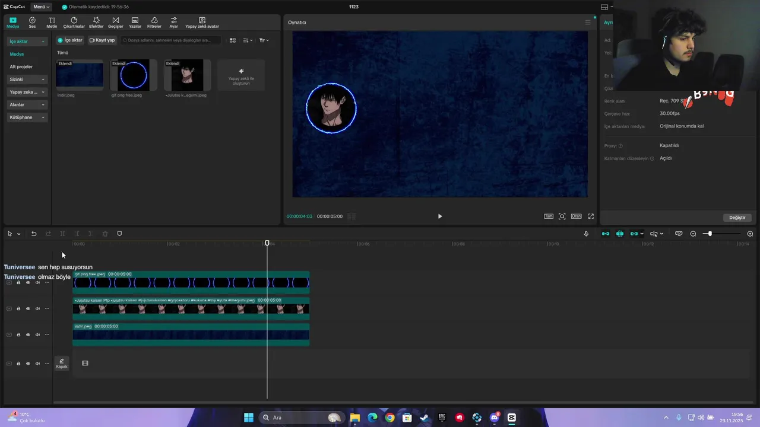Toggle main track magnet snapping
This screenshot has width=760, height=427.
click(606, 234)
